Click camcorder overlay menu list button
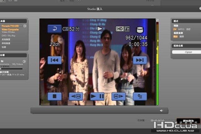201x134 pixels. [140, 96]
